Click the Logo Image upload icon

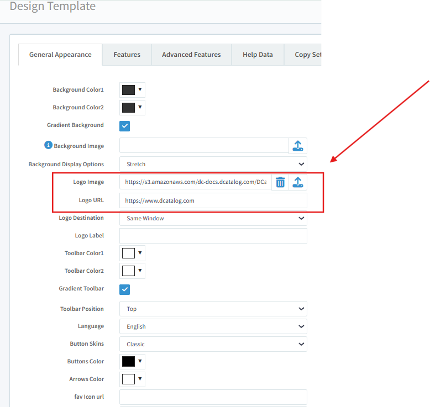(297, 182)
